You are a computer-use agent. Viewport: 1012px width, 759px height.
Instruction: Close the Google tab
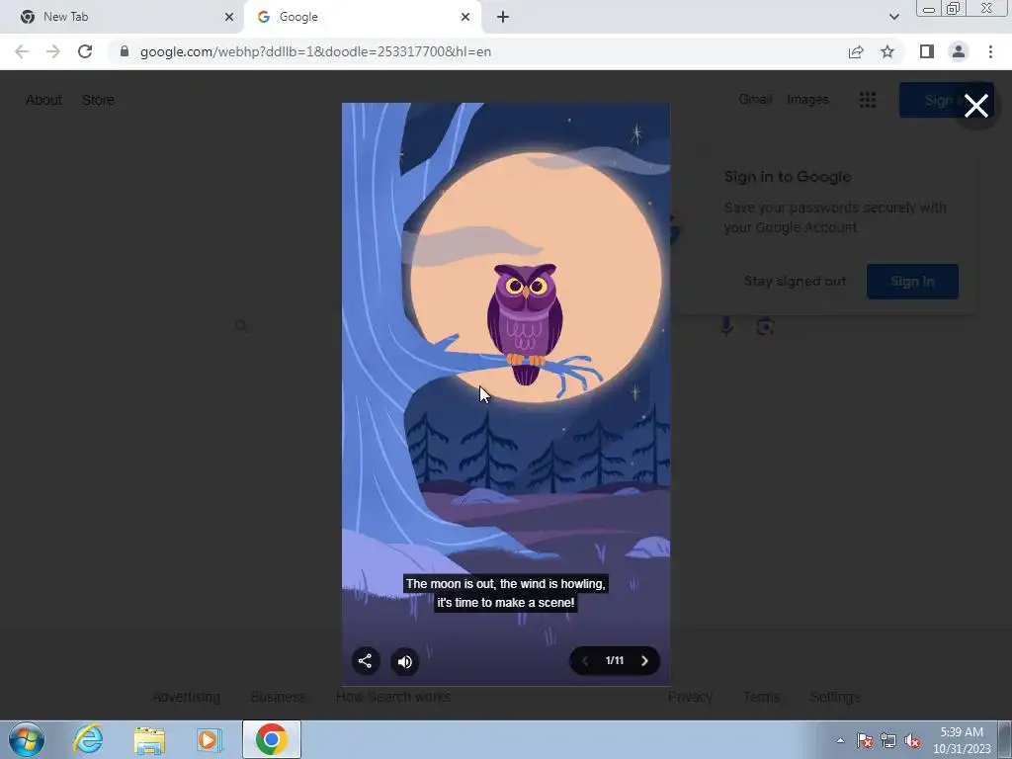coord(465,17)
